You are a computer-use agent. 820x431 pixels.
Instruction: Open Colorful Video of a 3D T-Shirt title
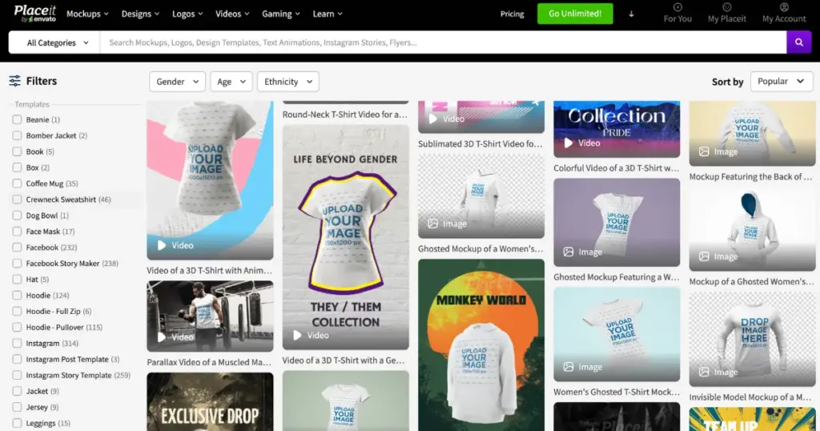point(616,168)
